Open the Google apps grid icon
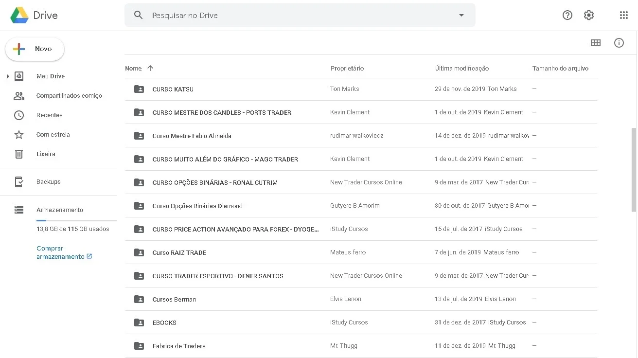638x358 pixels. coord(624,15)
